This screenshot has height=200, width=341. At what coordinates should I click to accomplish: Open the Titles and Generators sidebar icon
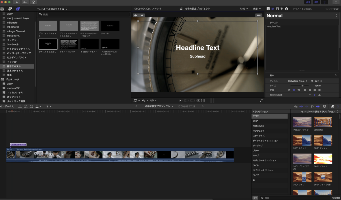tap(18, 9)
